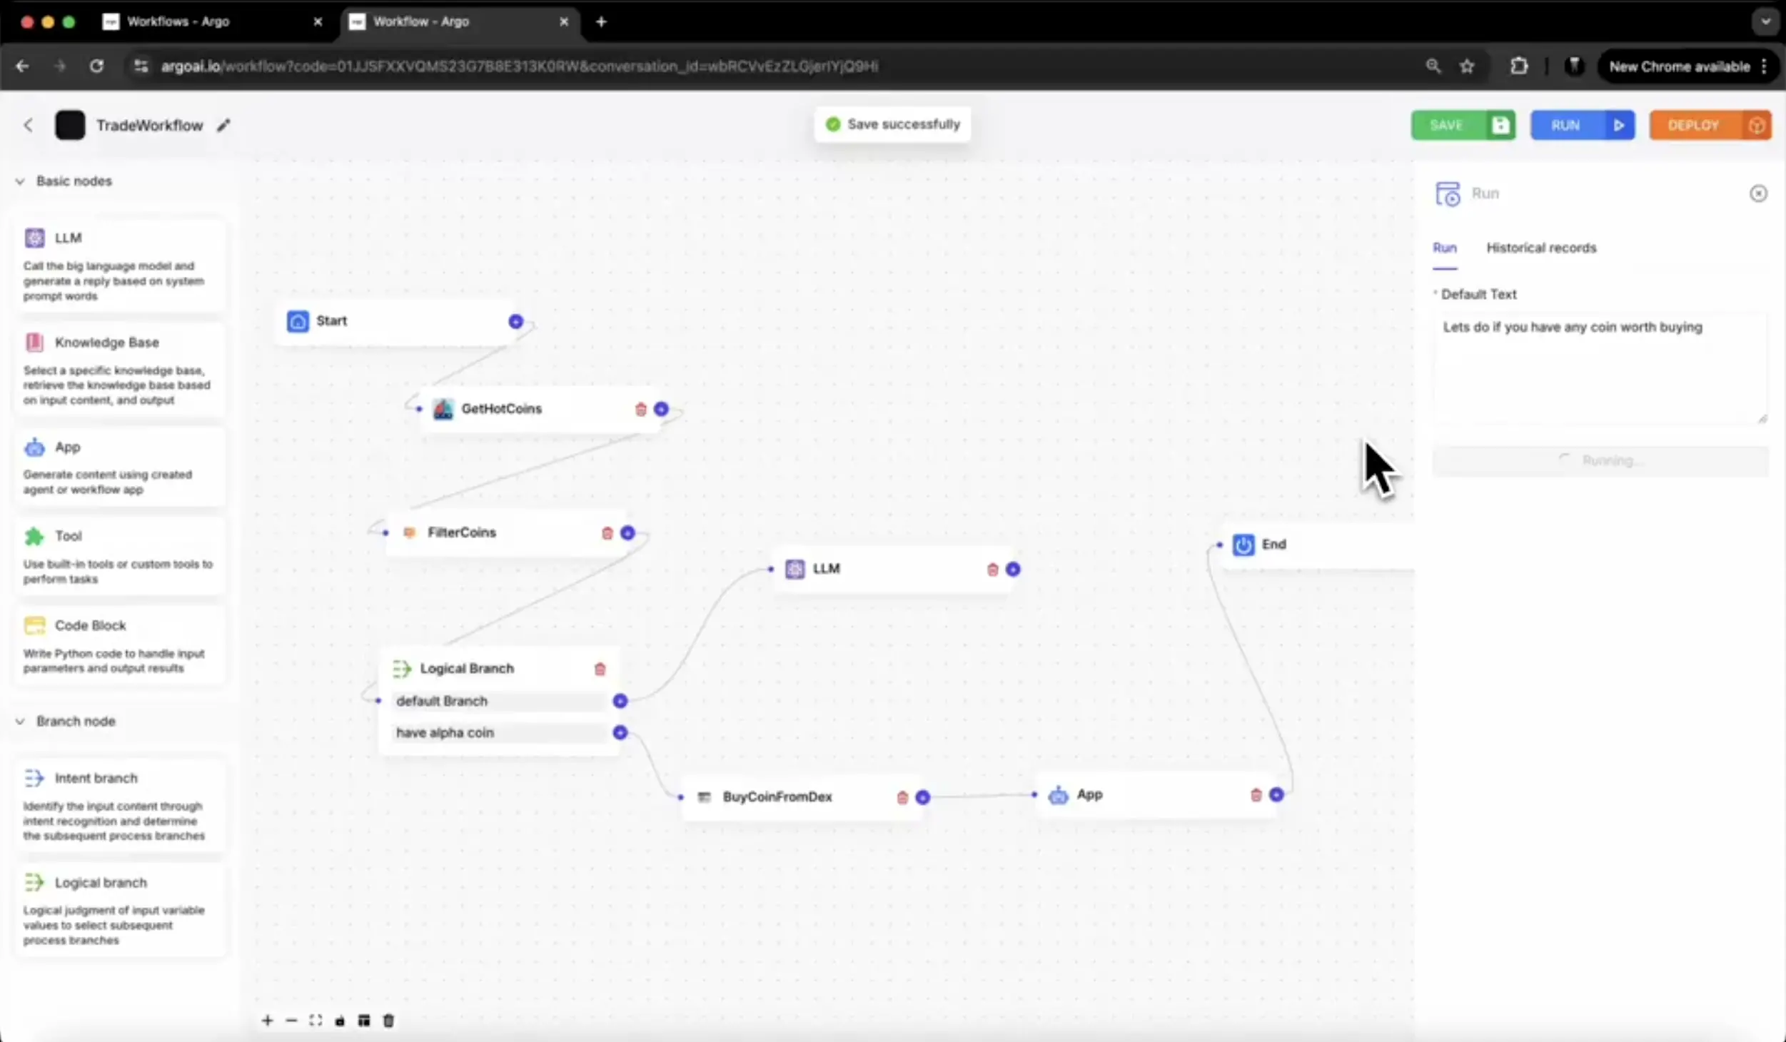Switch to Historical records tab
Image resolution: width=1786 pixels, height=1042 pixels.
click(1541, 248)
